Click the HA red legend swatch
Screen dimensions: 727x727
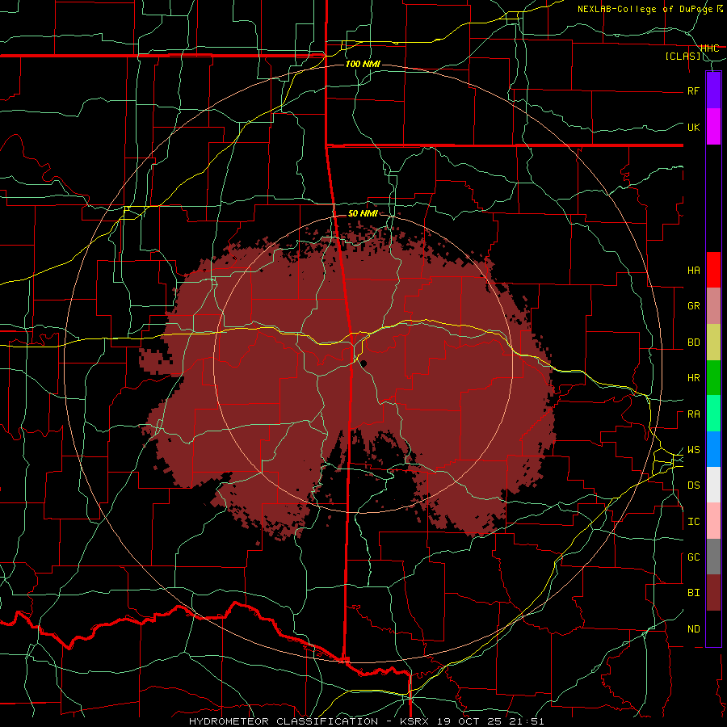[x=713, y=270]
